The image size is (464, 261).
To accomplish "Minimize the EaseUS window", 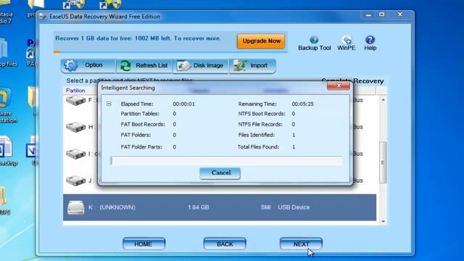I will click(x=368, y=14).
